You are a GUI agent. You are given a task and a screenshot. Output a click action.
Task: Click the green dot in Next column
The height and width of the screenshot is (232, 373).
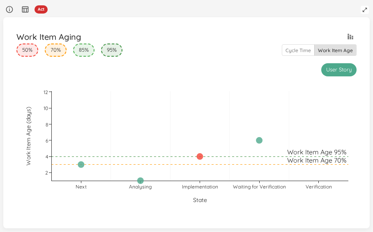(81, 165)
